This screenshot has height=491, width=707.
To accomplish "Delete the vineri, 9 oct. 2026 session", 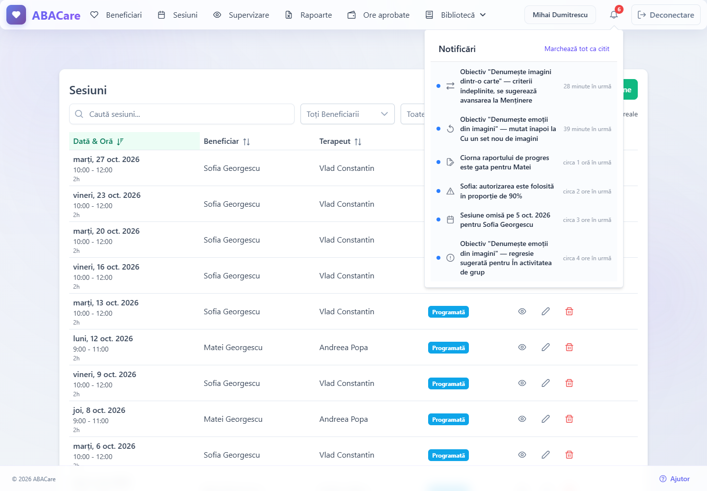I will [x=569, y=383].
